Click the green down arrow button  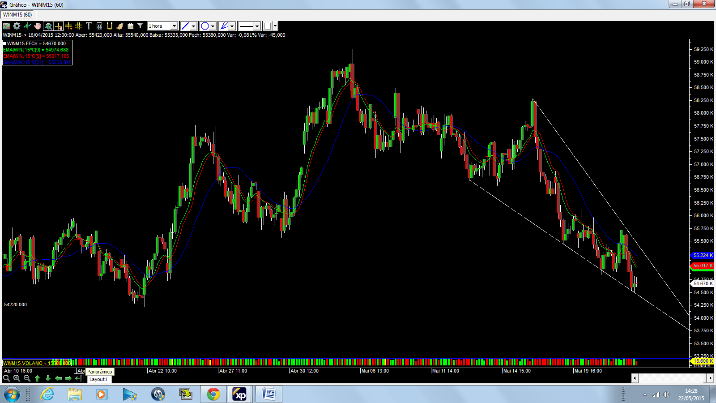48,378
